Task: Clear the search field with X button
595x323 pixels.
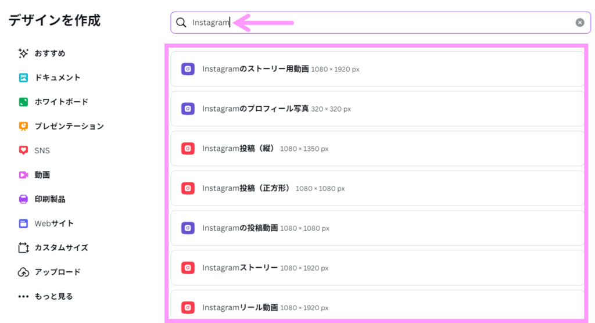Action: coord(579,23)
